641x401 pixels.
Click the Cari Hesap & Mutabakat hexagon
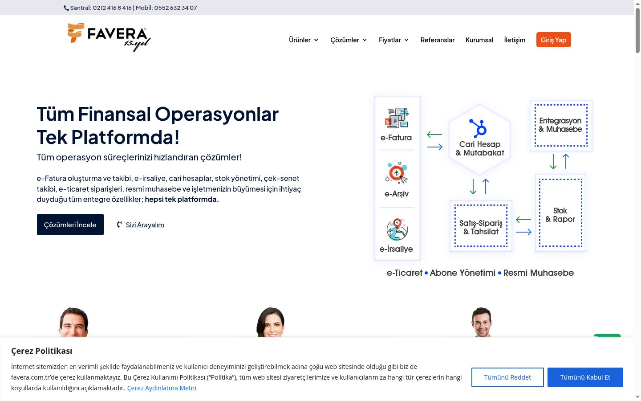[479, 139]
